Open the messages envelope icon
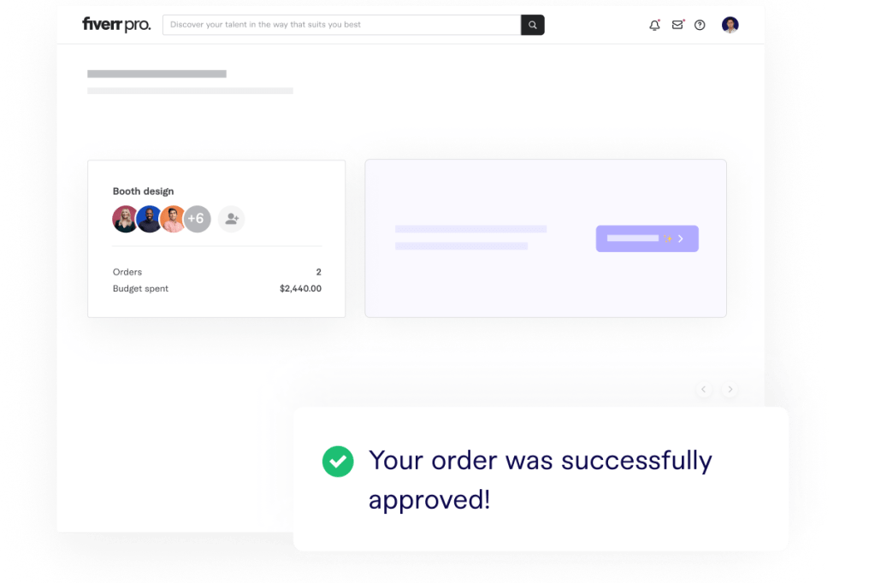 (x=677, y=25)
